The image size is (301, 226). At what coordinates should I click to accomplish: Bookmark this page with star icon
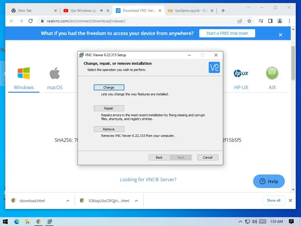tap(249, 21)
